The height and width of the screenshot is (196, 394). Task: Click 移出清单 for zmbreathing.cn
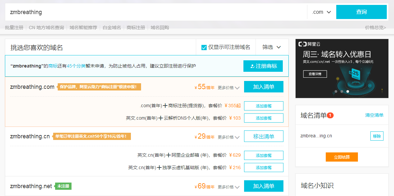(264, 136)
